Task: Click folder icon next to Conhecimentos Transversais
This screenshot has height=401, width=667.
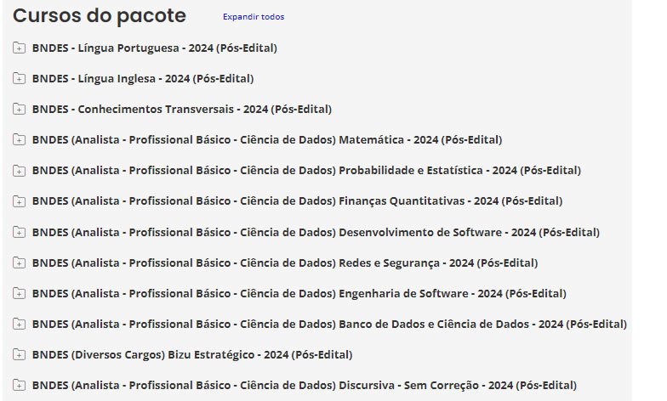Action: (20, 109)
